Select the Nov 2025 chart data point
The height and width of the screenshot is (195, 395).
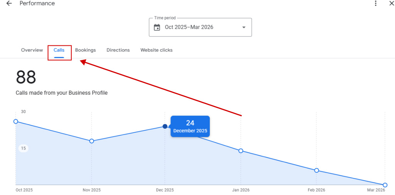click(x=91, y=141)
